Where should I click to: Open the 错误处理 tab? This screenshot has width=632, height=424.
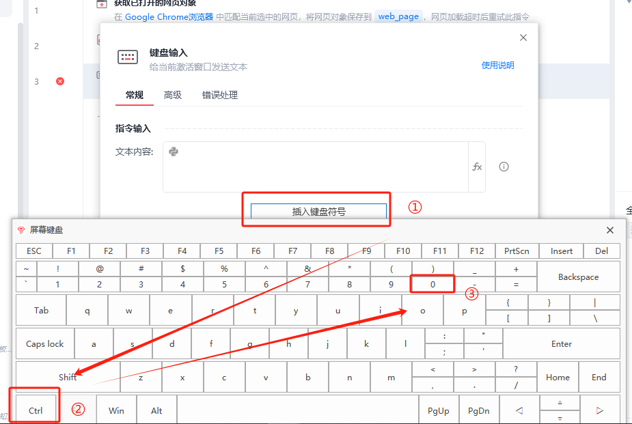[x=220, y=95]
